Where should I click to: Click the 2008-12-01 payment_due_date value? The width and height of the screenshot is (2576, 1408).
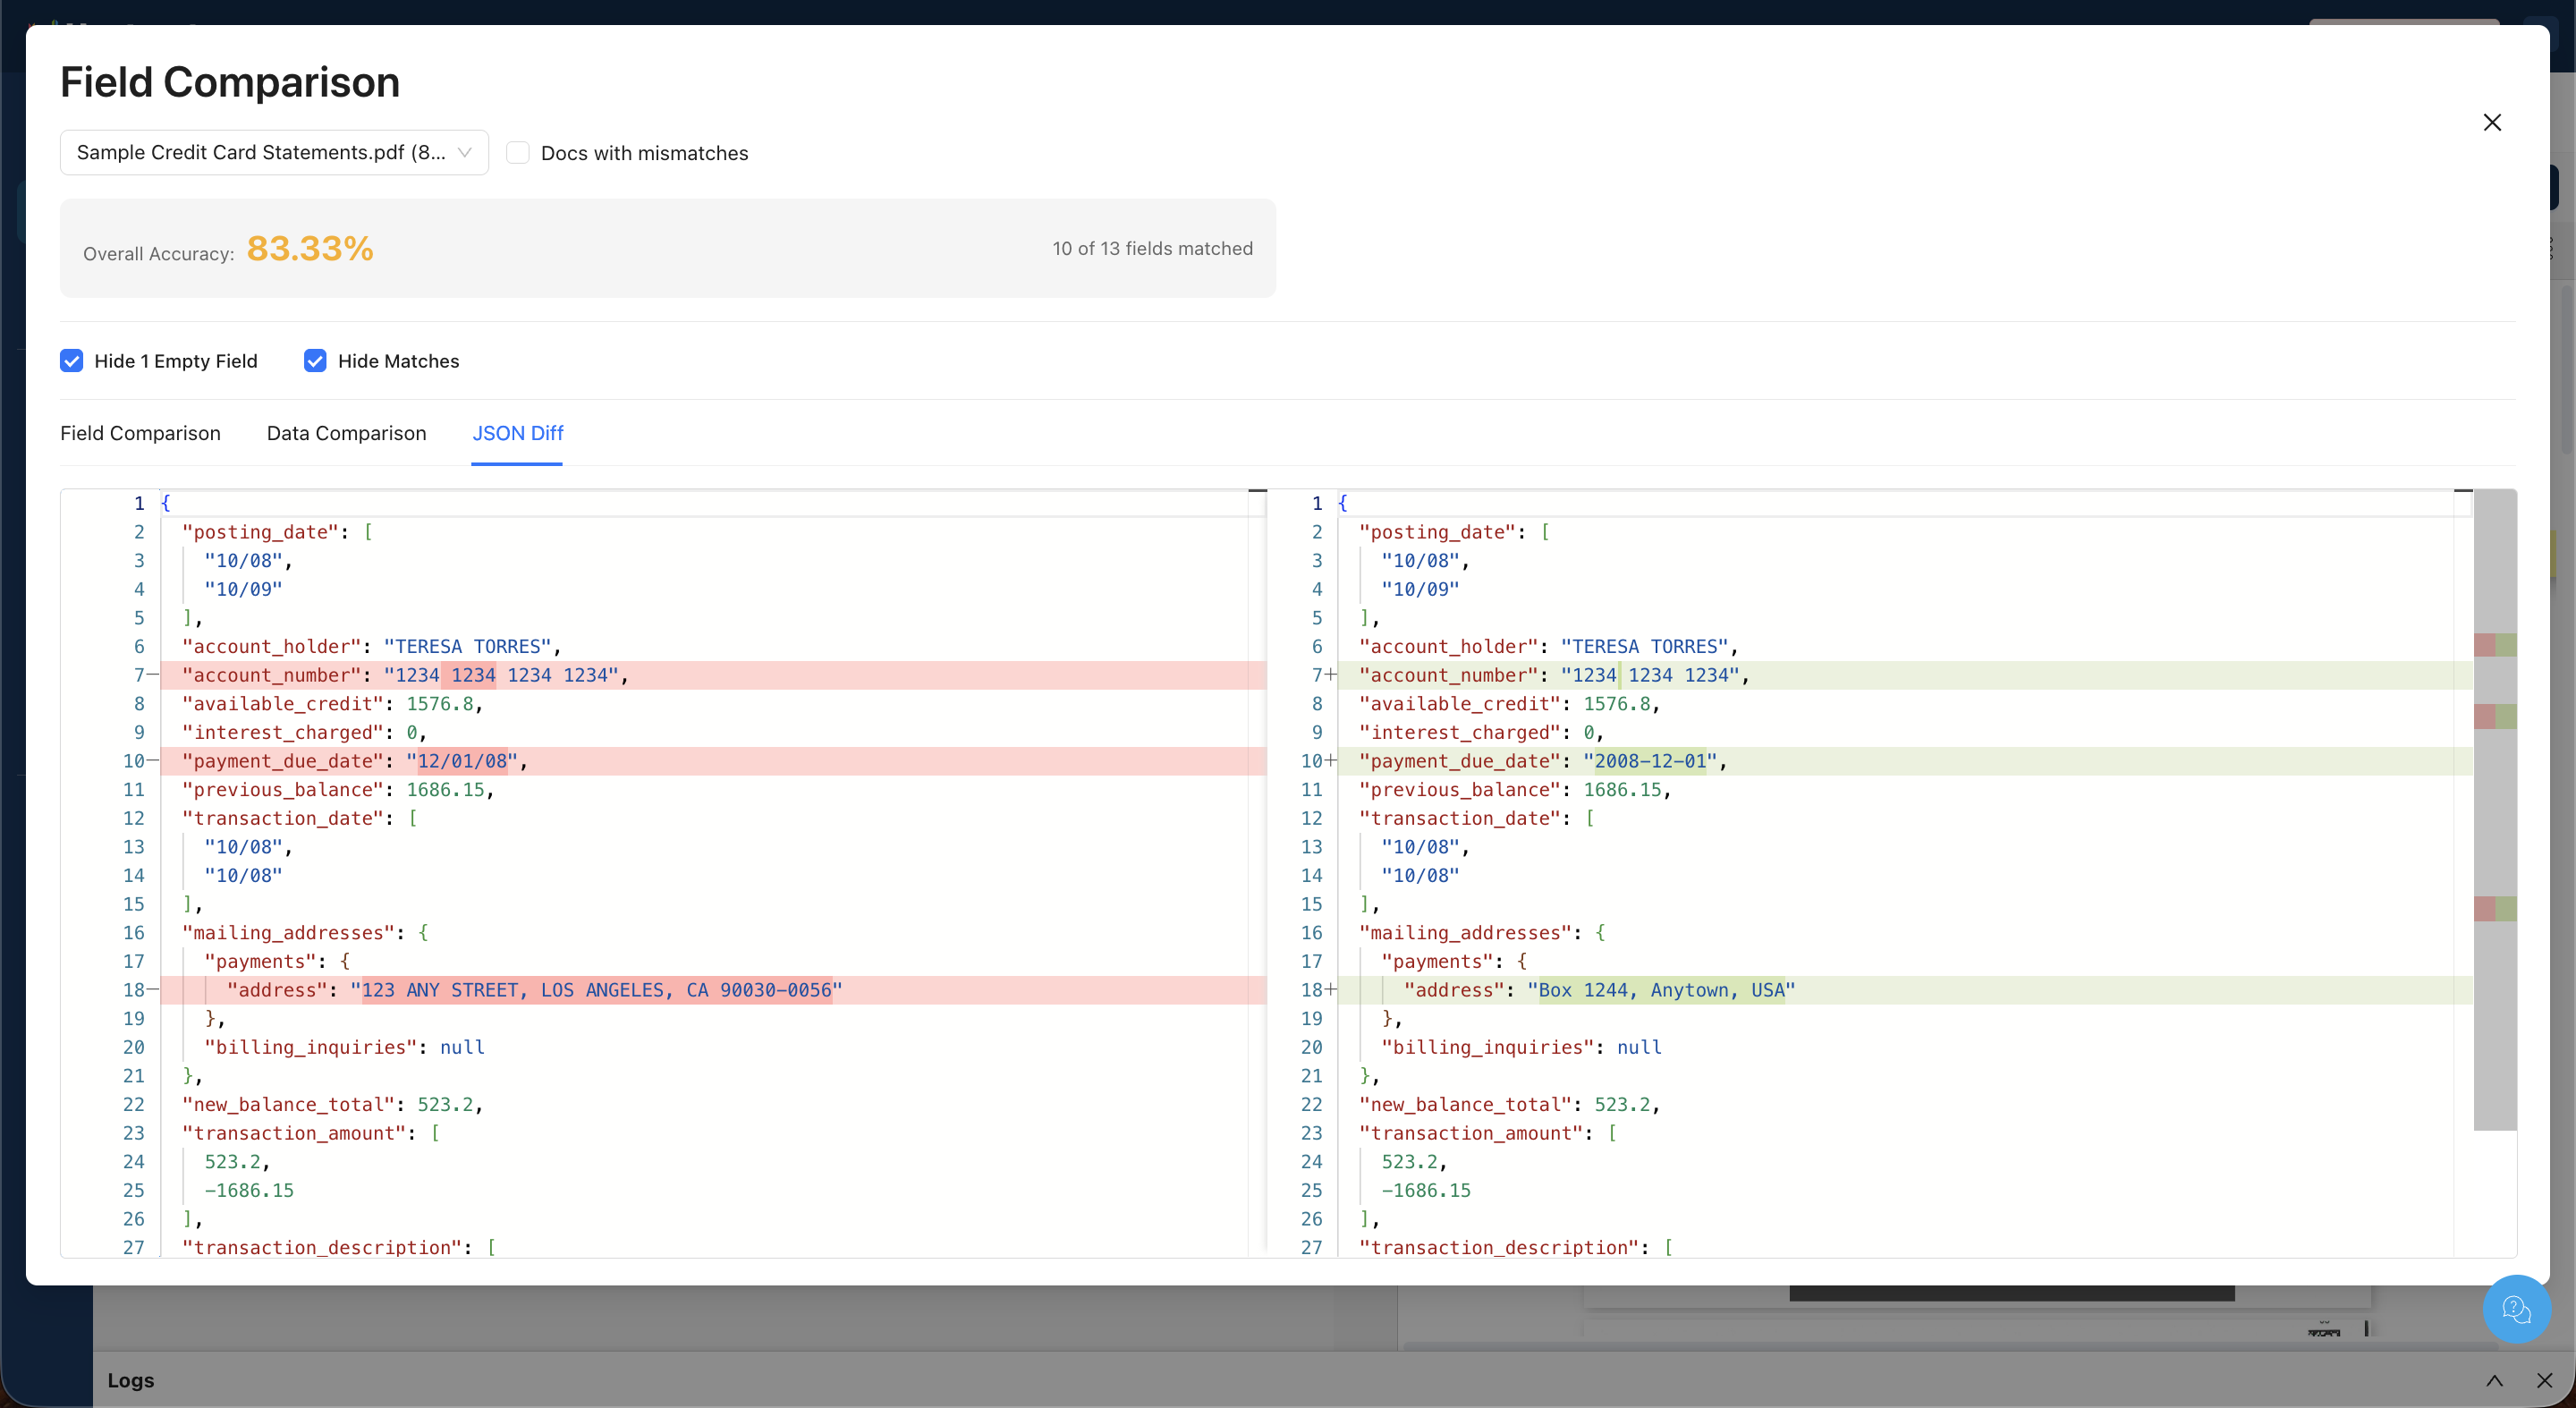click(1649, 761)
